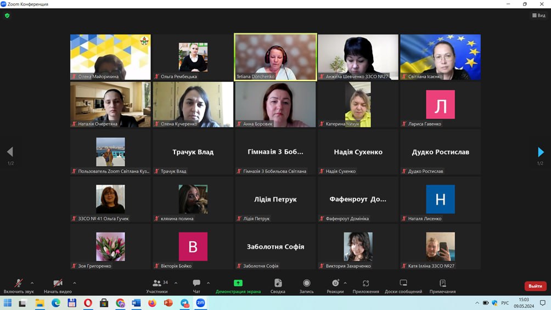Unmute microphone with Включить звук
Image resolution: width=551 pixels, height=310 pixels.
[18, 285]
